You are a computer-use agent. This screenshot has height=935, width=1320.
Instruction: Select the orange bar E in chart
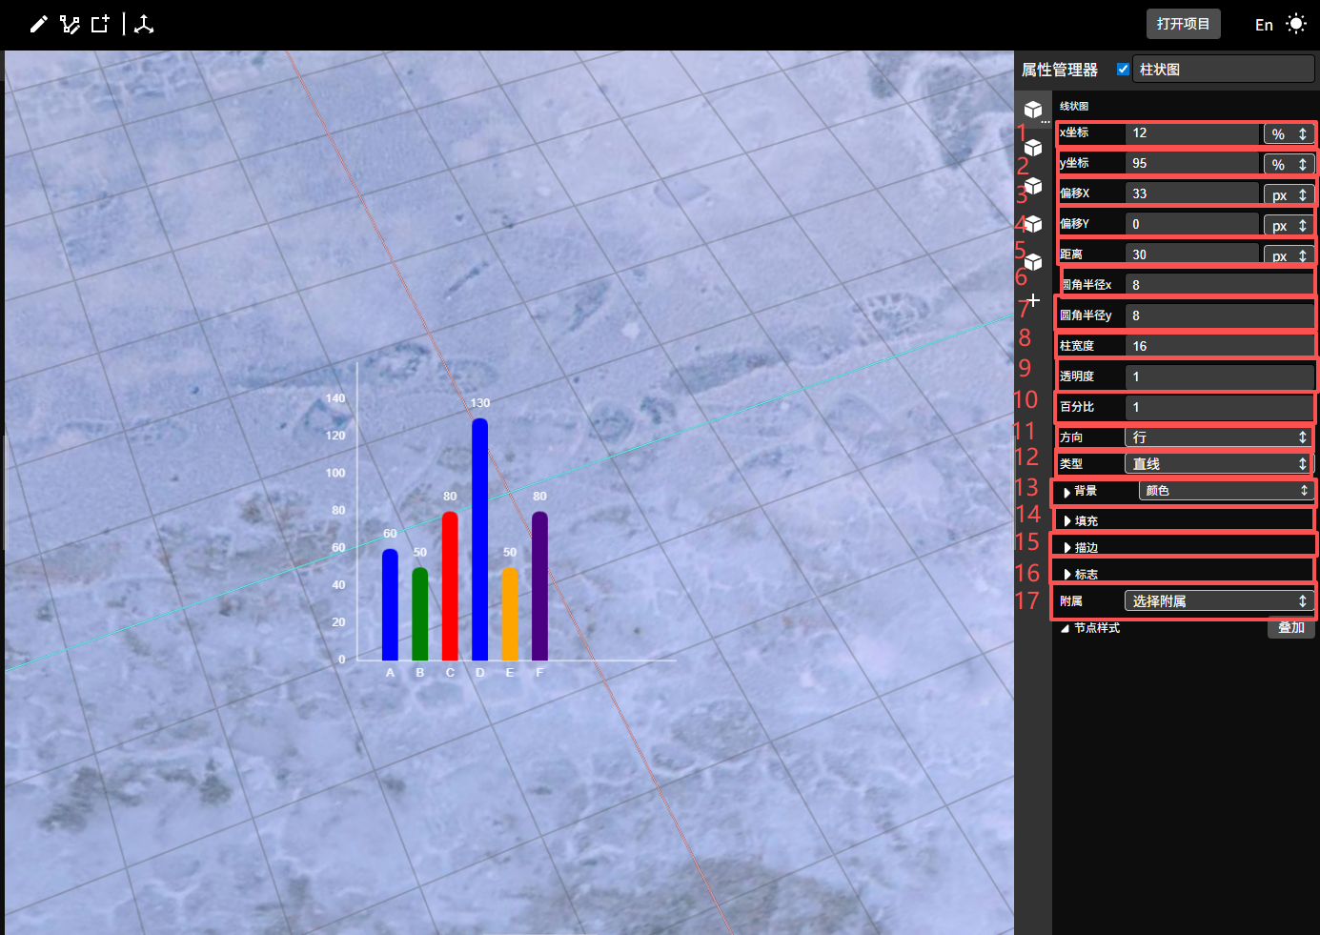click(510, 614)
